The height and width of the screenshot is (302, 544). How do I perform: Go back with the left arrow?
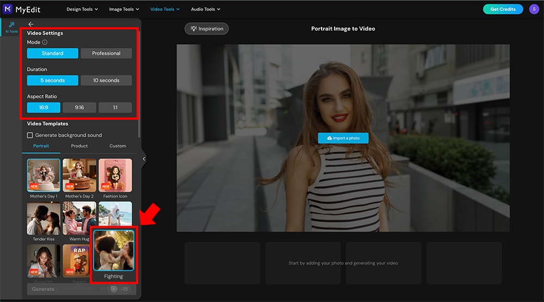[31, 24]
